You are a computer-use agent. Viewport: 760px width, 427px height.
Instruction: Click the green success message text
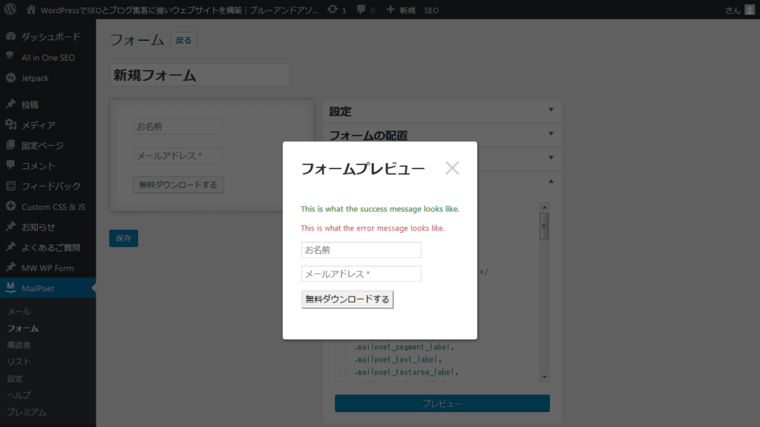(x=380, y=208)
